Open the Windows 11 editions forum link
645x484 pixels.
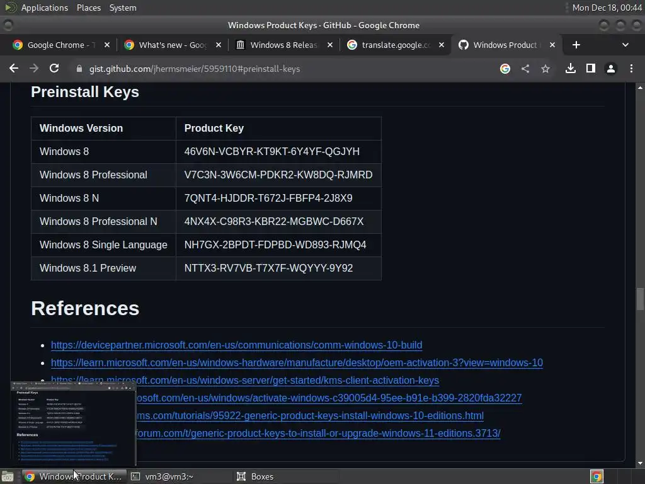tap(318, 434)
